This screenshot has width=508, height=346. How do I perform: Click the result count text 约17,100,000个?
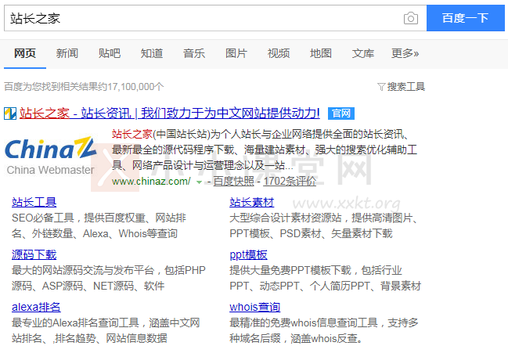click(x=132, y=87)
